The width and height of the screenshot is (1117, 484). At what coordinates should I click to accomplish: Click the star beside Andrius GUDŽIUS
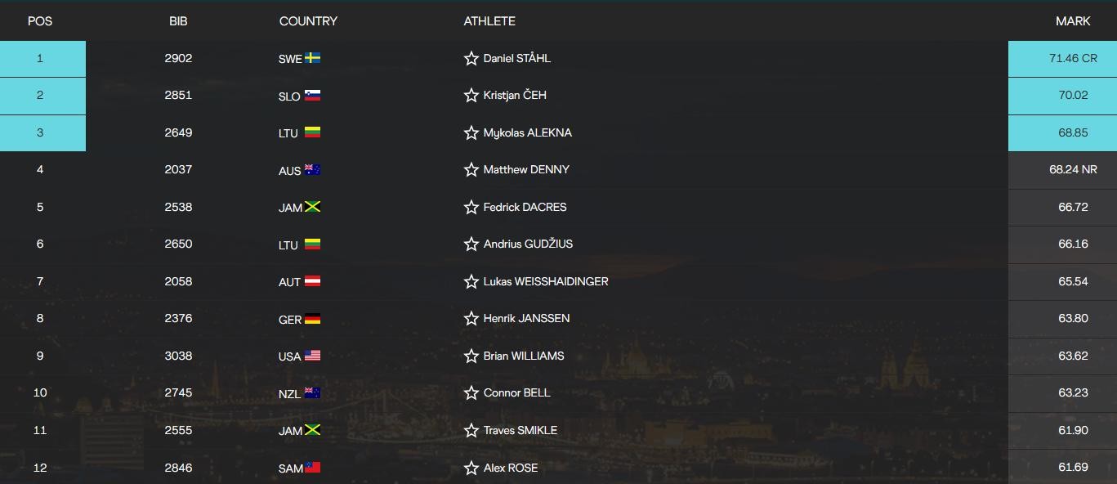tap(471, 244)
